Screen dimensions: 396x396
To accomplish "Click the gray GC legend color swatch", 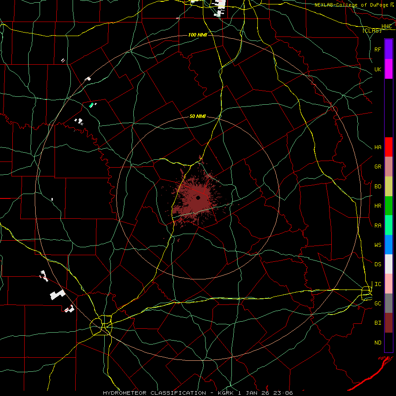I will [x=389, y=303].
